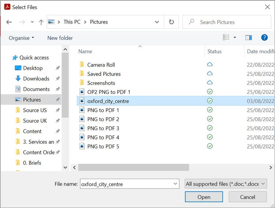Click the Up one level arrow

(41, 22)
